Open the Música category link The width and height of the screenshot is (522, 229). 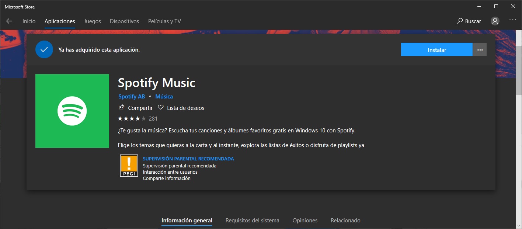pyautogui.click(x=164, y=97)
